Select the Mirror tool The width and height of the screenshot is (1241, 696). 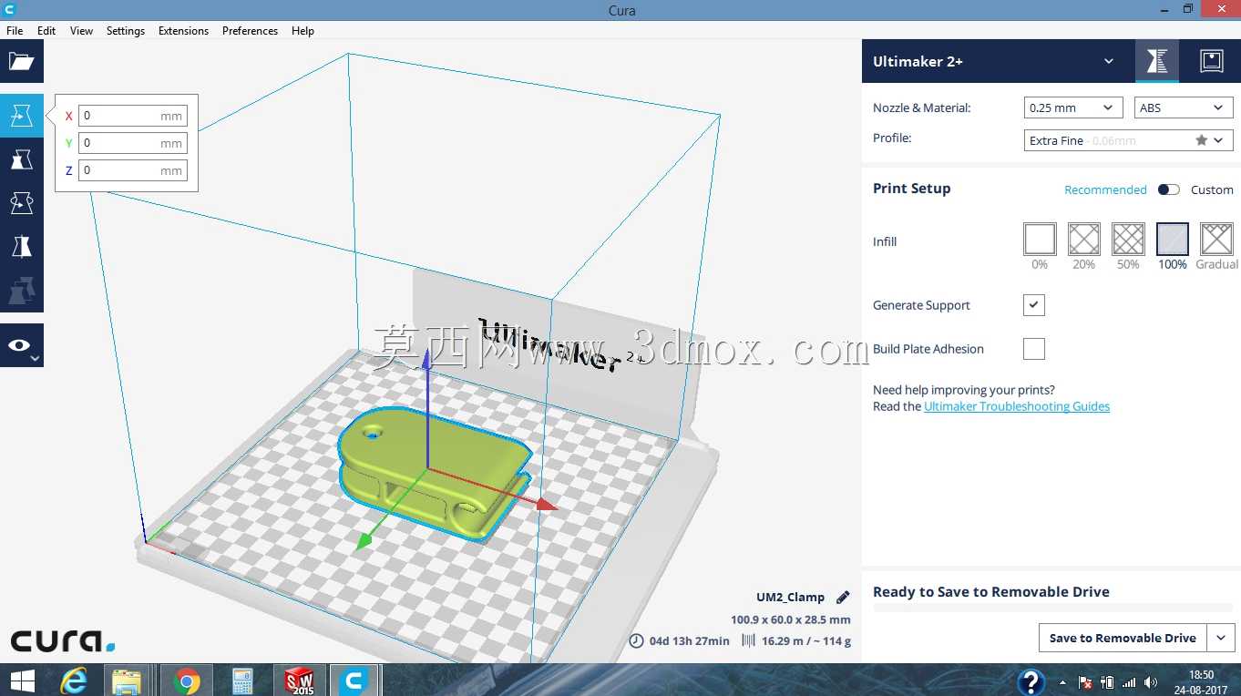pos(22,247)
